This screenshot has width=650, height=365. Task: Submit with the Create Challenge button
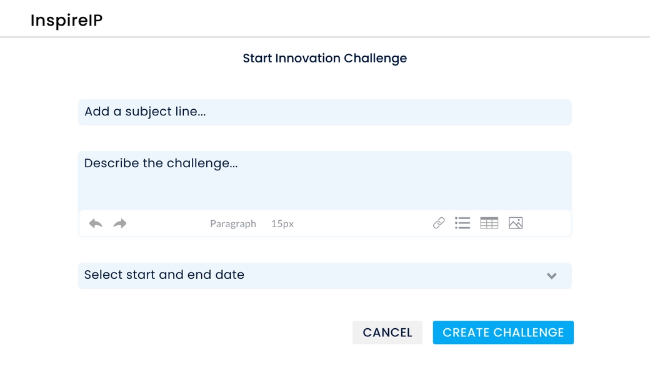pos(503,333)
